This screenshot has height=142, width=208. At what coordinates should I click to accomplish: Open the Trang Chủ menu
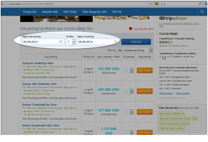(x=30, y=12)
